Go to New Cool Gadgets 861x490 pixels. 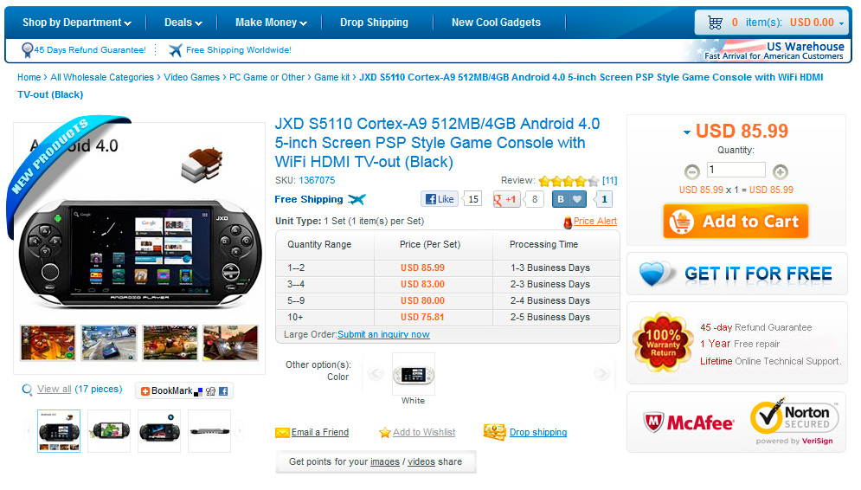496,23
